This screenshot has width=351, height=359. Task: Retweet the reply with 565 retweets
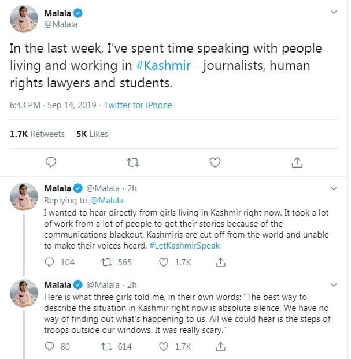106,262
